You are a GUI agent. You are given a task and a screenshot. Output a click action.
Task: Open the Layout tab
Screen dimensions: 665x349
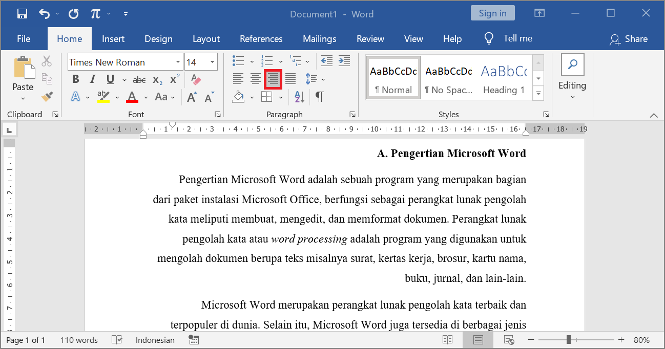pos(206,39)
